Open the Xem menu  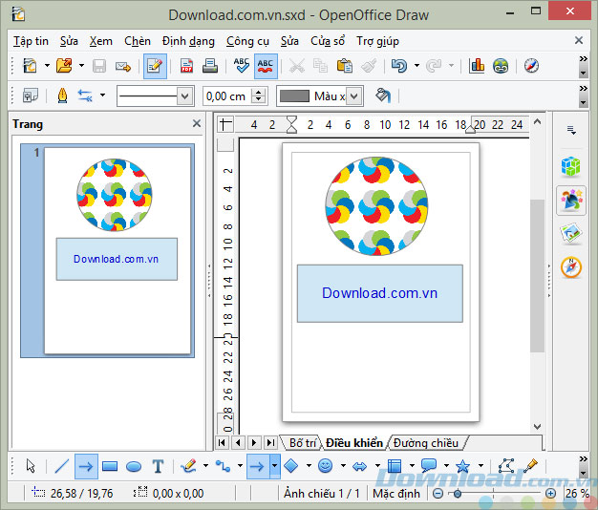click(101, 41)
